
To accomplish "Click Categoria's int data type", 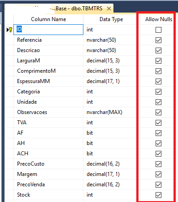I will pyautogui.click(x=110, y=92).
